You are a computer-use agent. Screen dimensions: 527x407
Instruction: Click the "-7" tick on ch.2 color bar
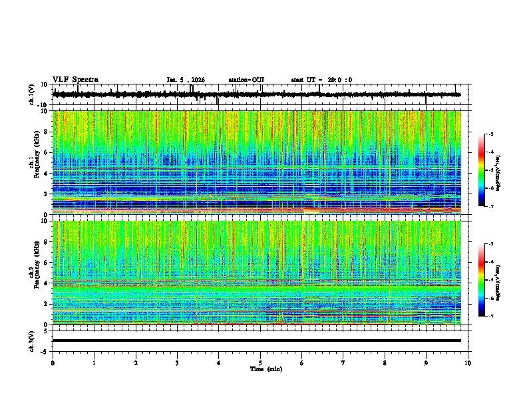(x=490, y=317)
